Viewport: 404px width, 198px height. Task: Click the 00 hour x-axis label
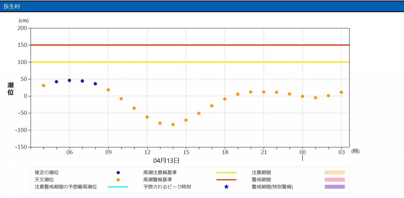click(303, 152)
